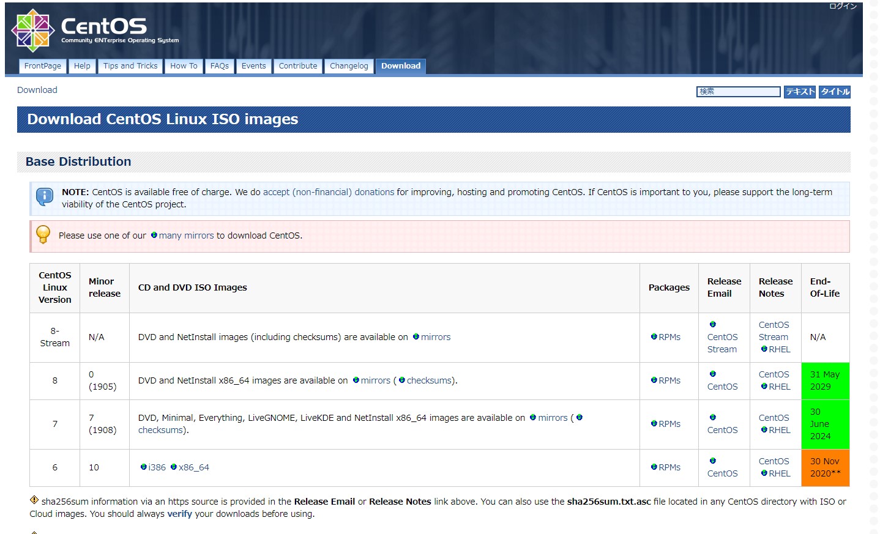Click the ログイン login link
This screenshot has width=880, height=534.
(843, 6)
